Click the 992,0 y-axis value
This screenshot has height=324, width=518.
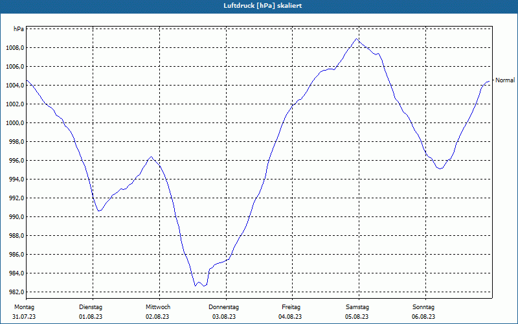click(x=16, y=198)
